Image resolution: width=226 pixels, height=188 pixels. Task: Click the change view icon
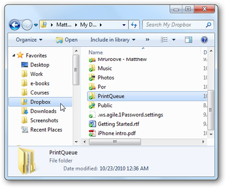[x=164, y=40]
